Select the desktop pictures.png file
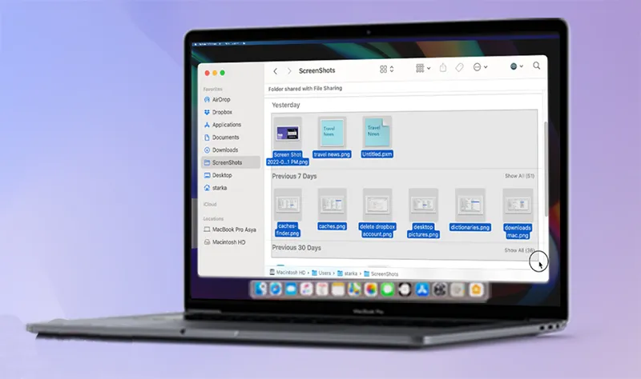Image resolution: width=641 pixels, height=379 pixels. (x=423, y=213)
